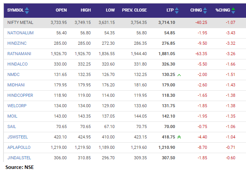Select JINDALSTEL LTP value 307.50
Screen dimensions: 246x172
coord(168,158)
